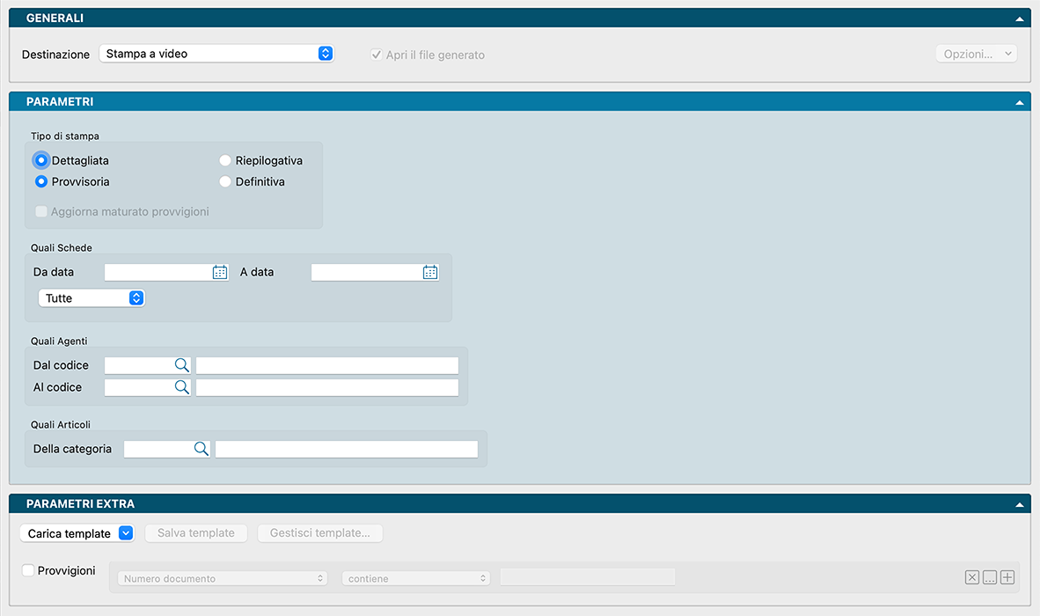Image resolution: width=1040 pixels, height=616 pixels.
Task: Open the Da data calendar picker
Action: pyautogui.click(x=220, y=273)
